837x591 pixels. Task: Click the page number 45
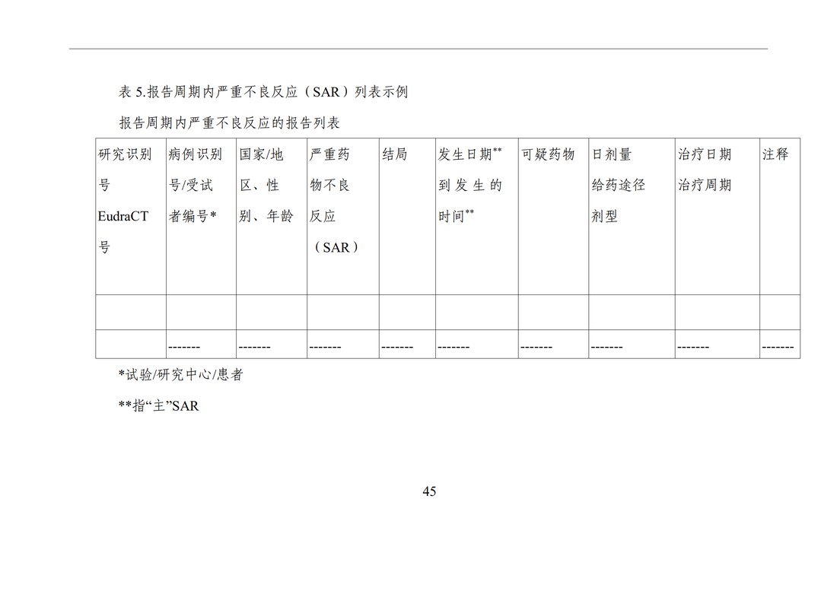click(429, 491)
